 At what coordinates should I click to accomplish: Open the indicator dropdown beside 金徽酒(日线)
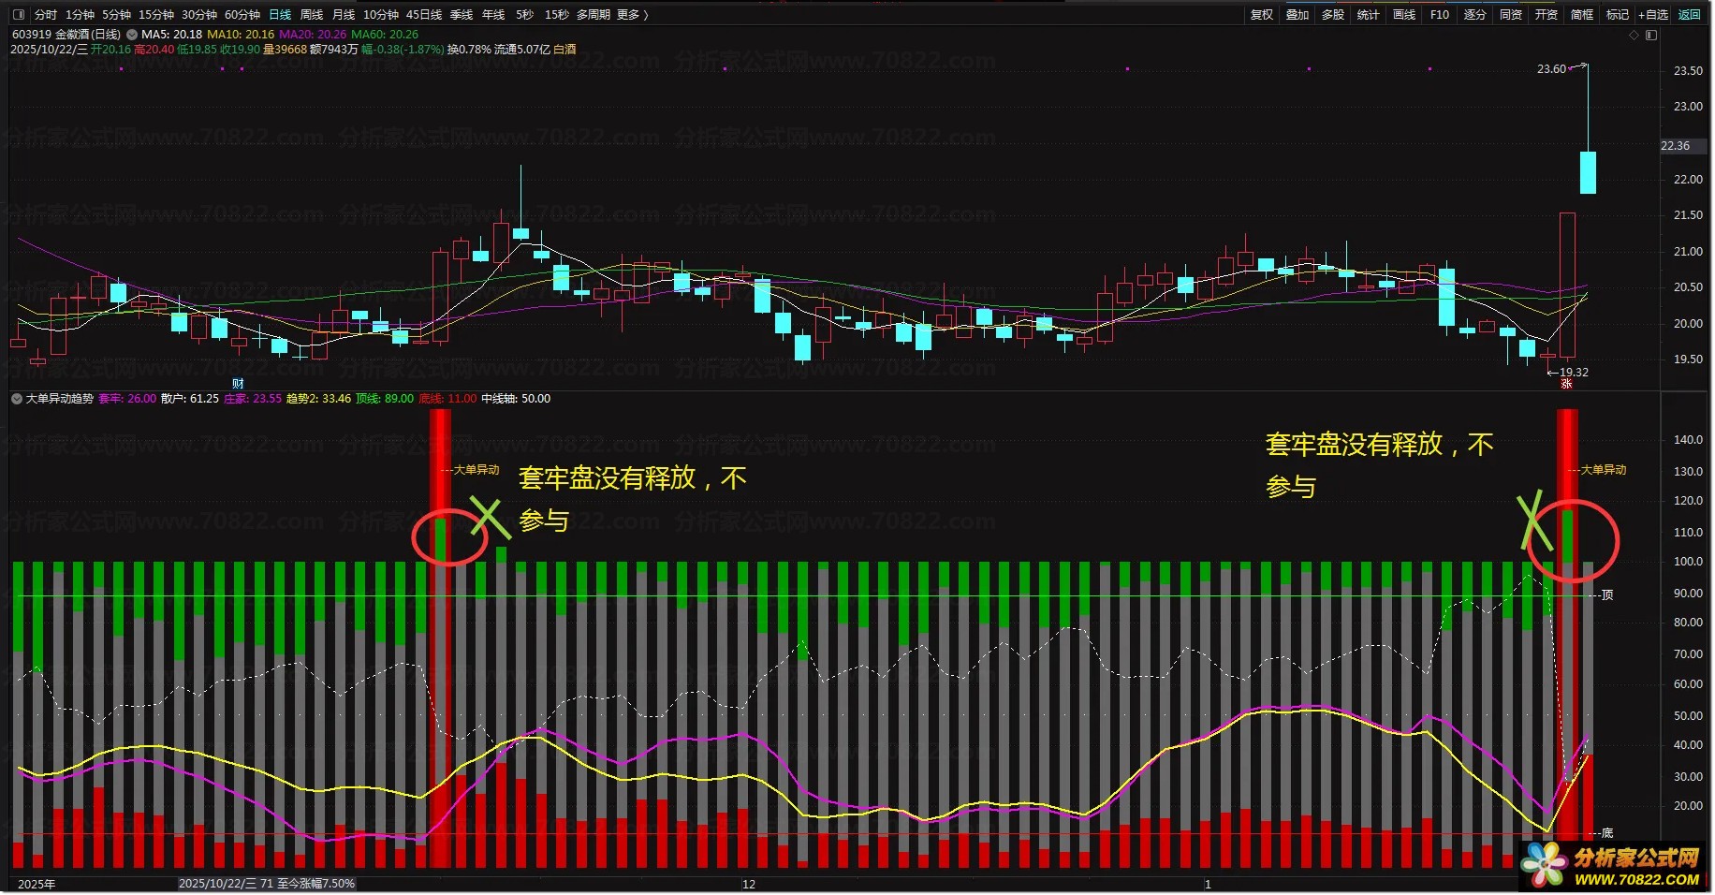(132, 35)
